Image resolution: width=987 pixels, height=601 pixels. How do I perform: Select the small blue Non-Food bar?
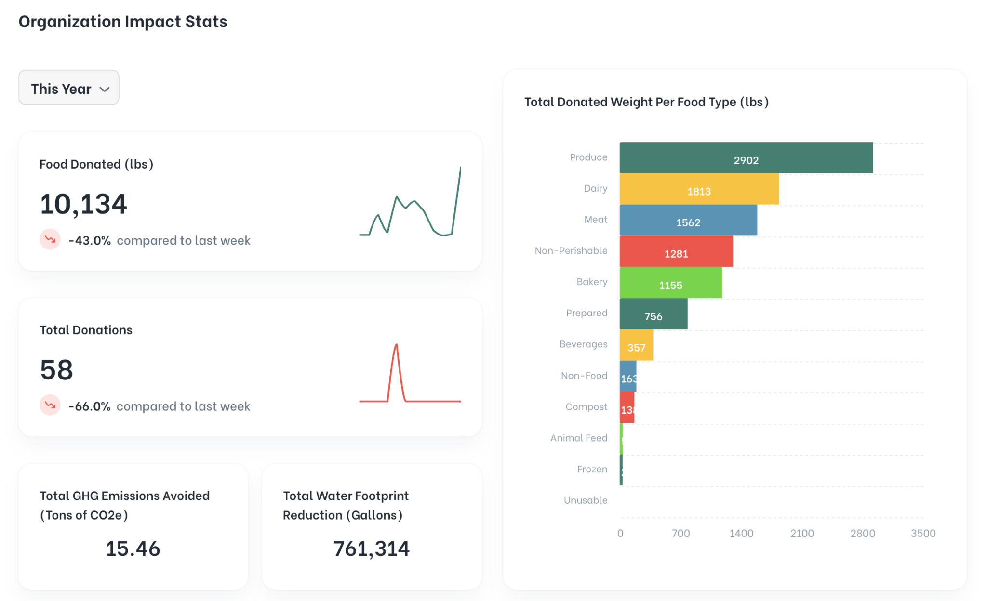(628, 377)
